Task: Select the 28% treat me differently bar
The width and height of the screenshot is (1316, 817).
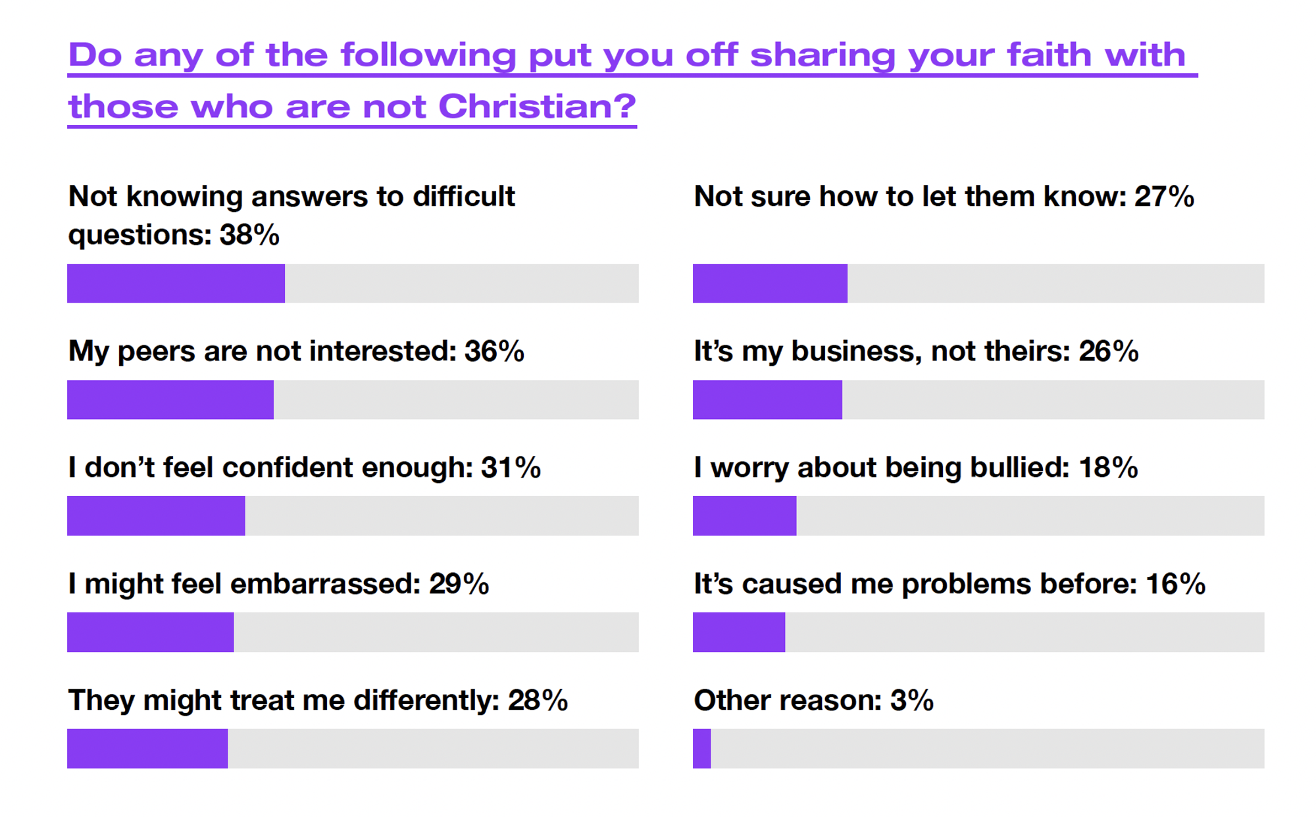Action: click(x=353, y=749)
